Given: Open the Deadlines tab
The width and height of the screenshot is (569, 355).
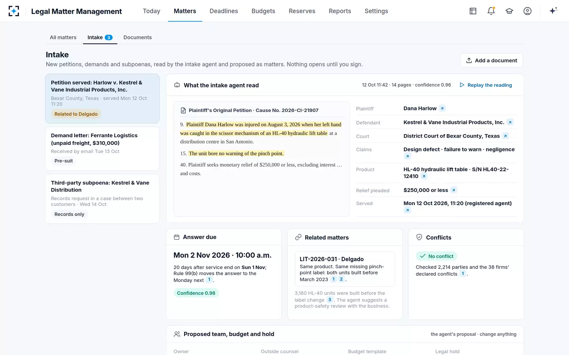Looking at the screenshot, I should pos(224,11).
